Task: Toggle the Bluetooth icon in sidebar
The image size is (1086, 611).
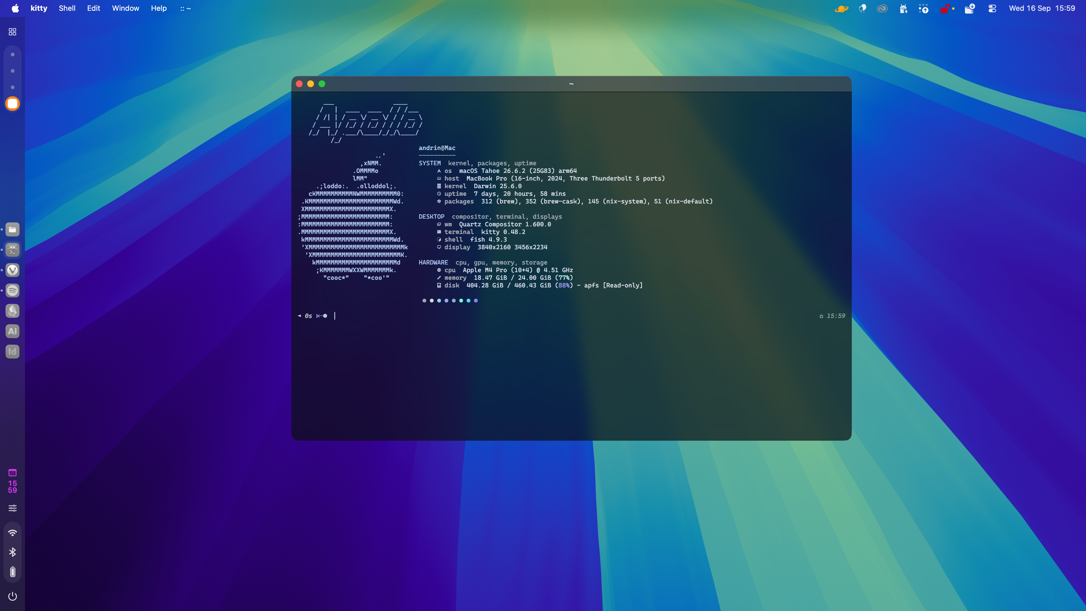Action: pyautogui.click(x=13, y=552)
